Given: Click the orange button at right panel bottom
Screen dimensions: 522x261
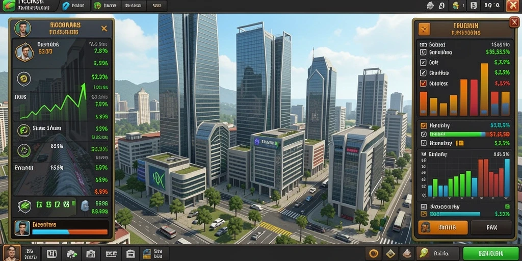Looking at the screenshot, I should click(x=443, y=228).
